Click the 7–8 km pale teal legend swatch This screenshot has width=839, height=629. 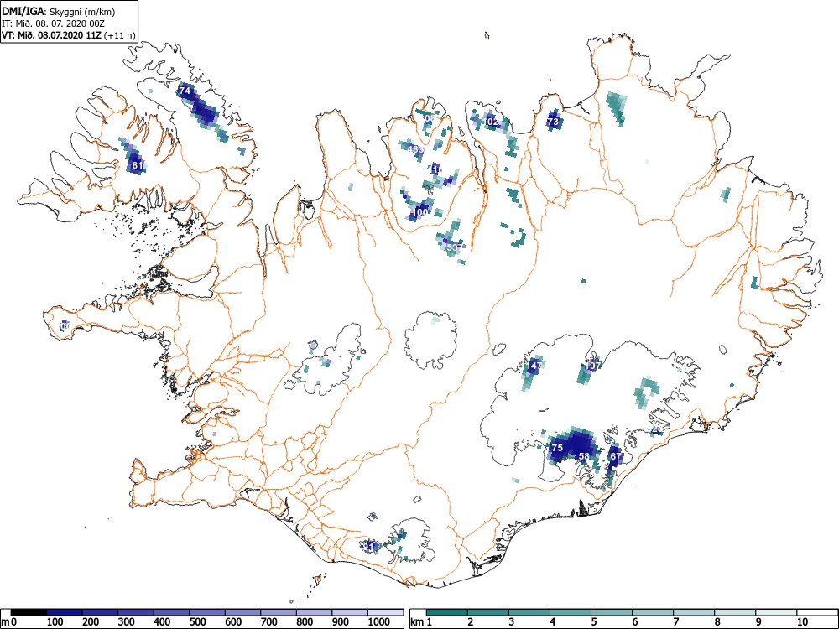[x=694, y=612]
